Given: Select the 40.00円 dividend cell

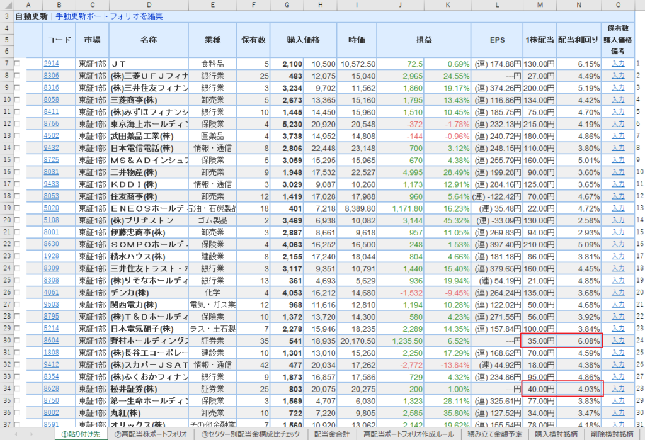Looking at the screenshot, I should 540,389.
